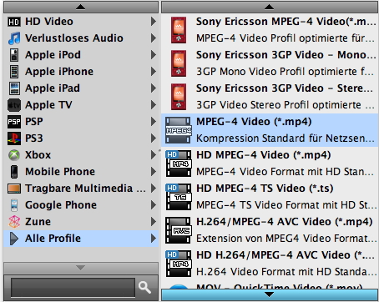Expand the Alle Profile submenu arrow
The width and height of the screenshot is (379, 302).
coord(154,239)
